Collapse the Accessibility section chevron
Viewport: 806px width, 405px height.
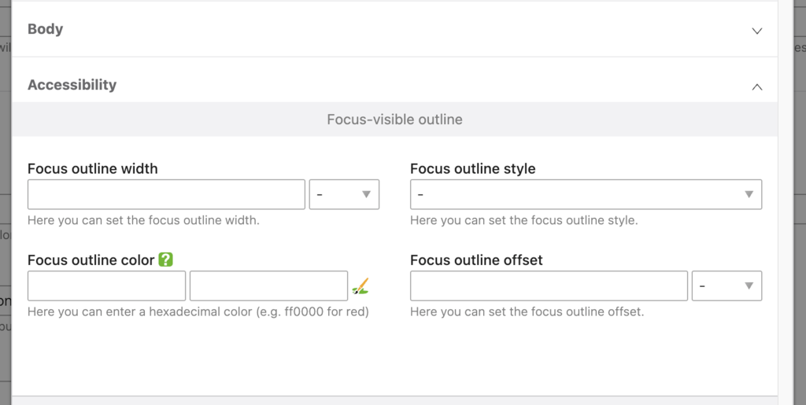click(x=756, y=87)
